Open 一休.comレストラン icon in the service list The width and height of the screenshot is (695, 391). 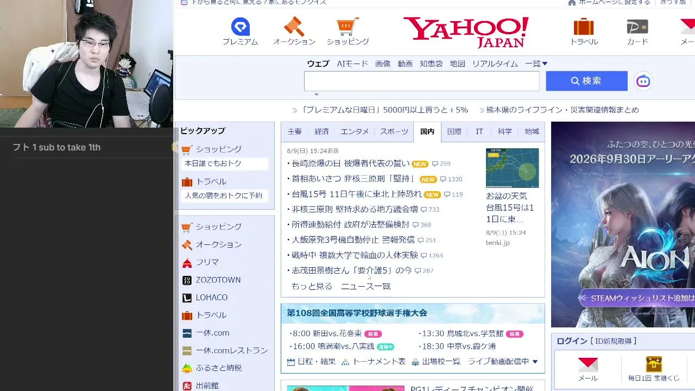pos(187,351)
